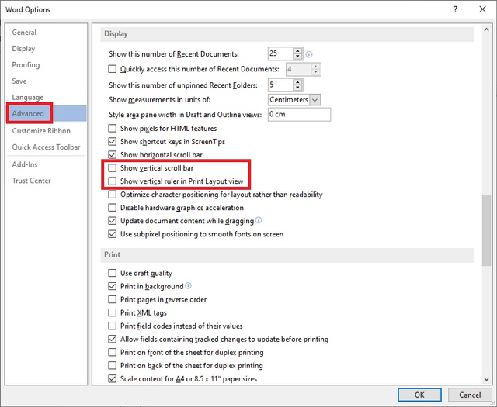Decrease the Recent Documents count spinner
497x407 pixels.
coord(297,57)
